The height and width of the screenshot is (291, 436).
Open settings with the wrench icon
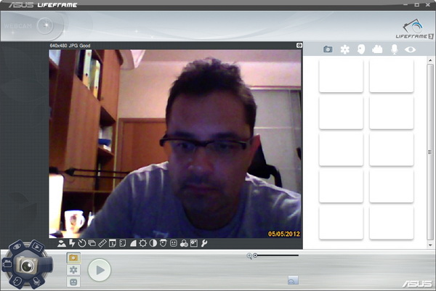tap(204, 243)
